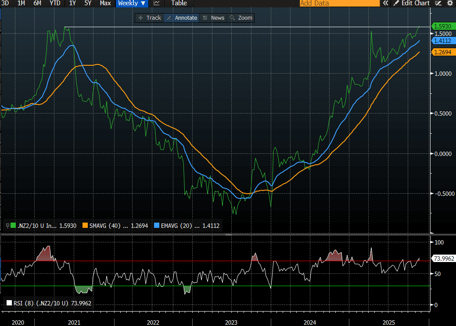Open the Table view
The height and width of the screenshot is (326, 456).
(179, 3)
